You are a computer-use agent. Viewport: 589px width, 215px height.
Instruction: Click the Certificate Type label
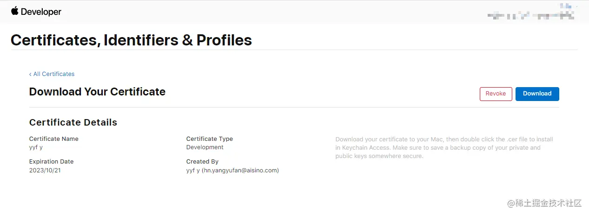[x=209, y=139]
